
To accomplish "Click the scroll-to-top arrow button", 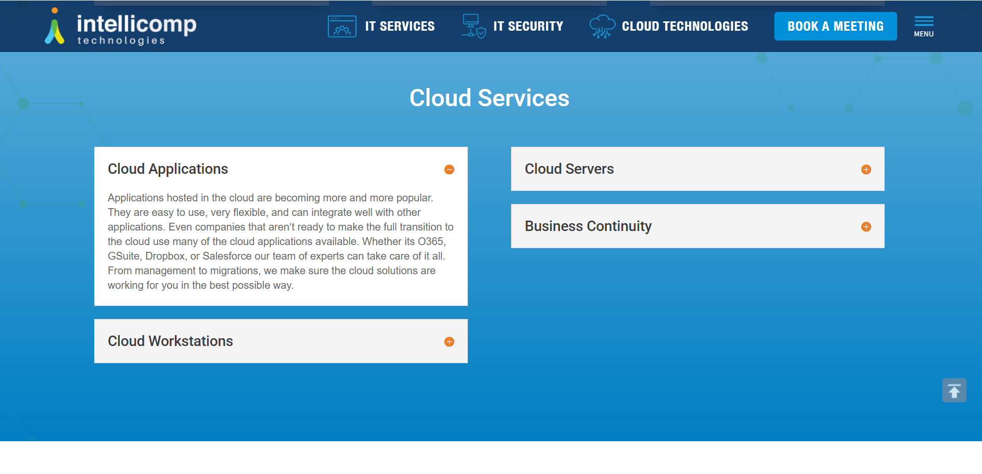I will 954,390.
